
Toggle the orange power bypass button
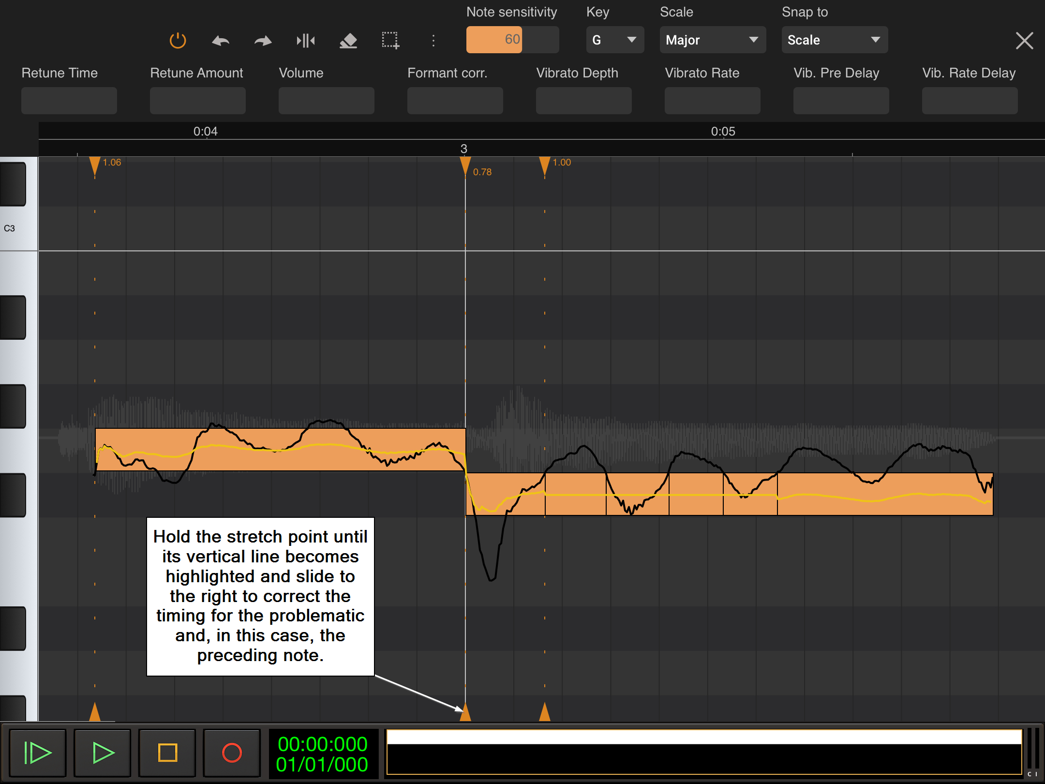pos(178,41)
